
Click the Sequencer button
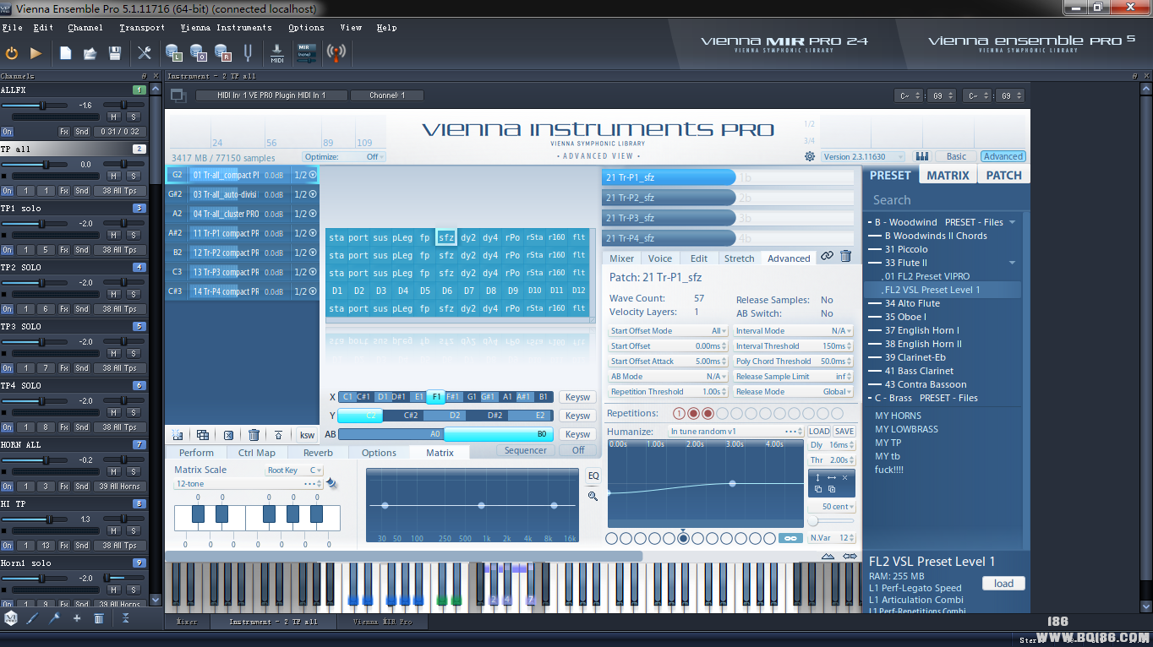point(526,450)
